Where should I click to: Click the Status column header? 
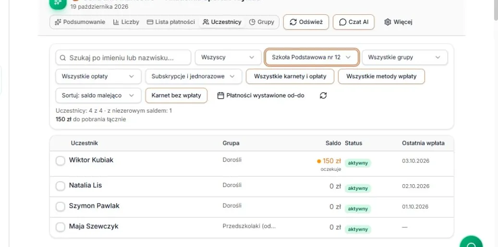point(353,143)
